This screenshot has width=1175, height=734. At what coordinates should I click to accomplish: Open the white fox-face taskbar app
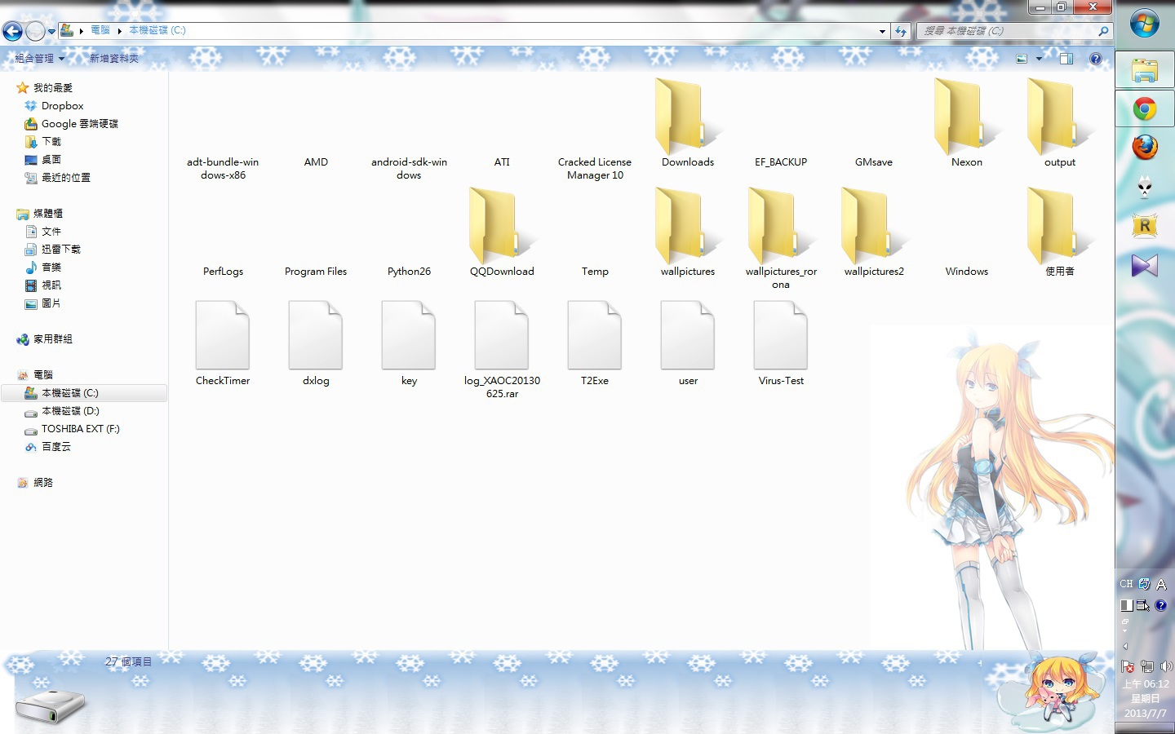pyautogui.click(x=1145, y=187)
